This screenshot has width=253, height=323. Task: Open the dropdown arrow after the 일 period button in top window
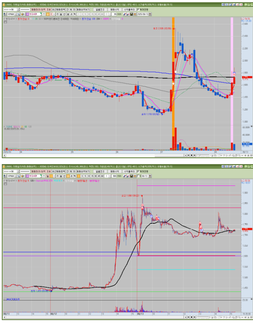54,14
